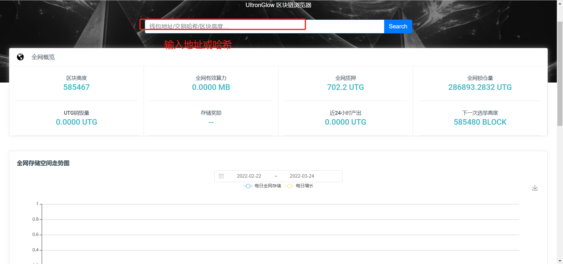Click the 585480 BLOCK next election value
The width and height of the screenshot is (563, 264).
tap(480, 122)
